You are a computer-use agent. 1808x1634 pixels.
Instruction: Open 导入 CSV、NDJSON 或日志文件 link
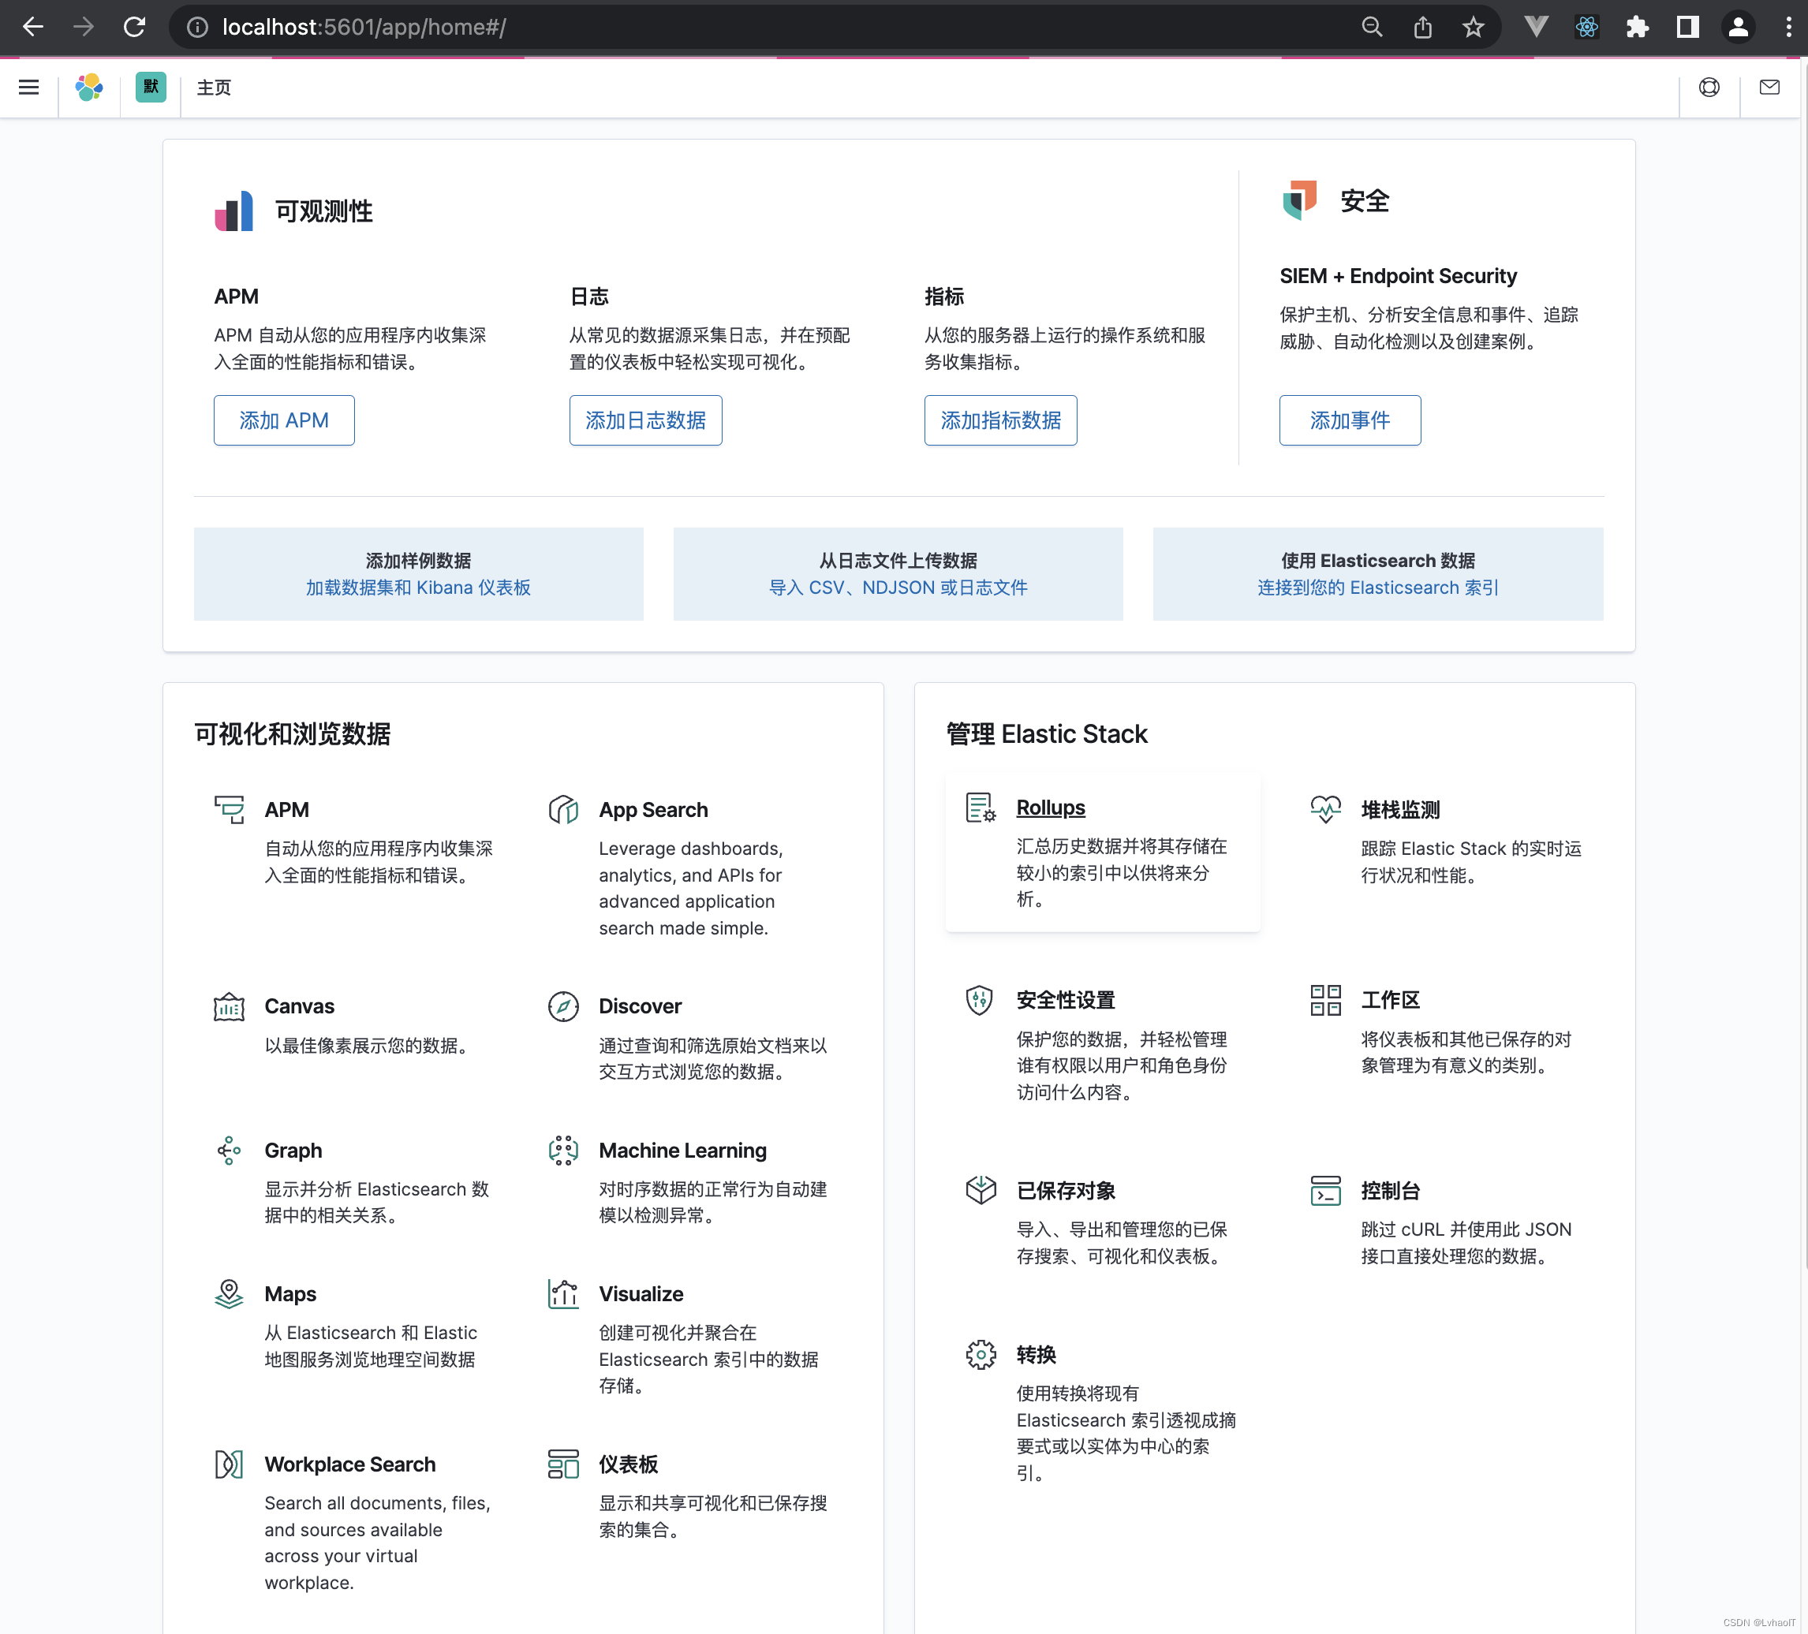(898, 588)
